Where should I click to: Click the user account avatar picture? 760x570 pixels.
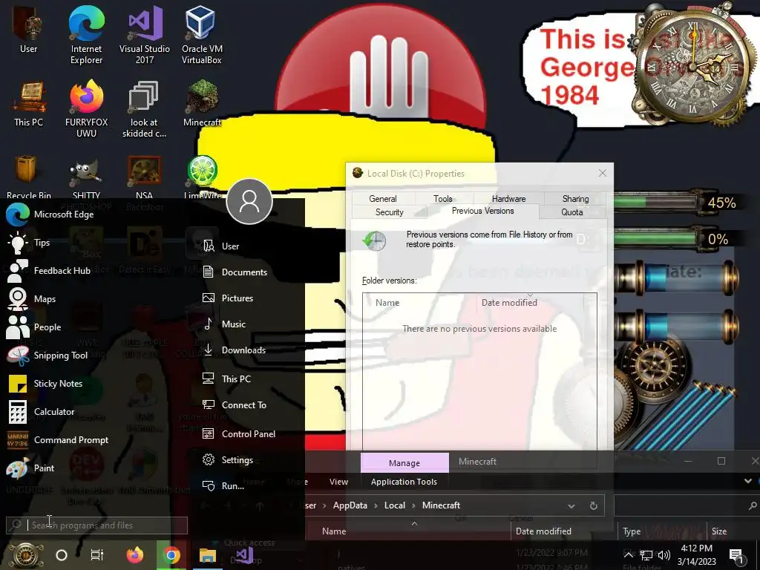249,201
